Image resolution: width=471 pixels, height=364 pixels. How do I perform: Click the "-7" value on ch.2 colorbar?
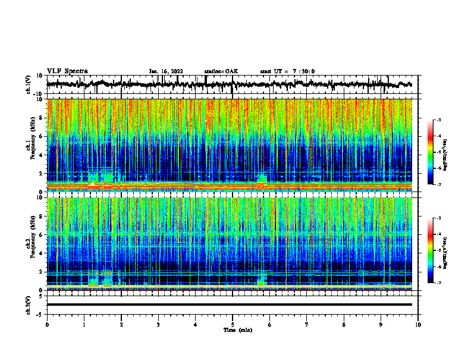tap(438, 283)
